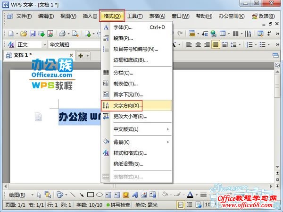Click the line style icon in drawing toolbar

point(203,195)
